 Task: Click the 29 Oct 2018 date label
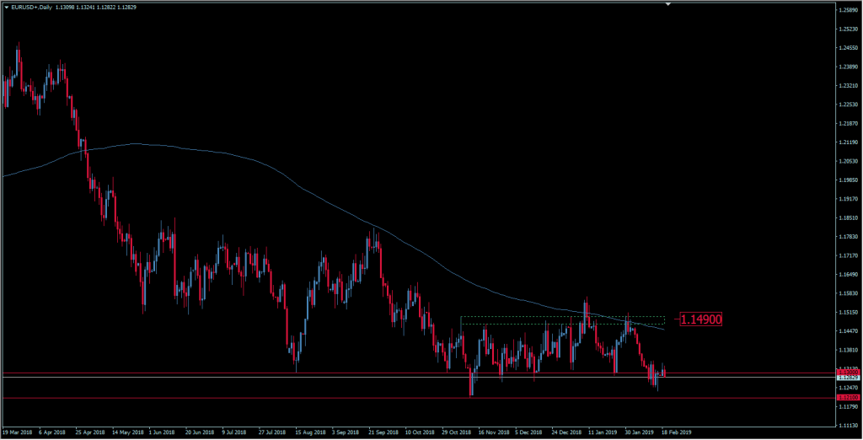[456, 433]
